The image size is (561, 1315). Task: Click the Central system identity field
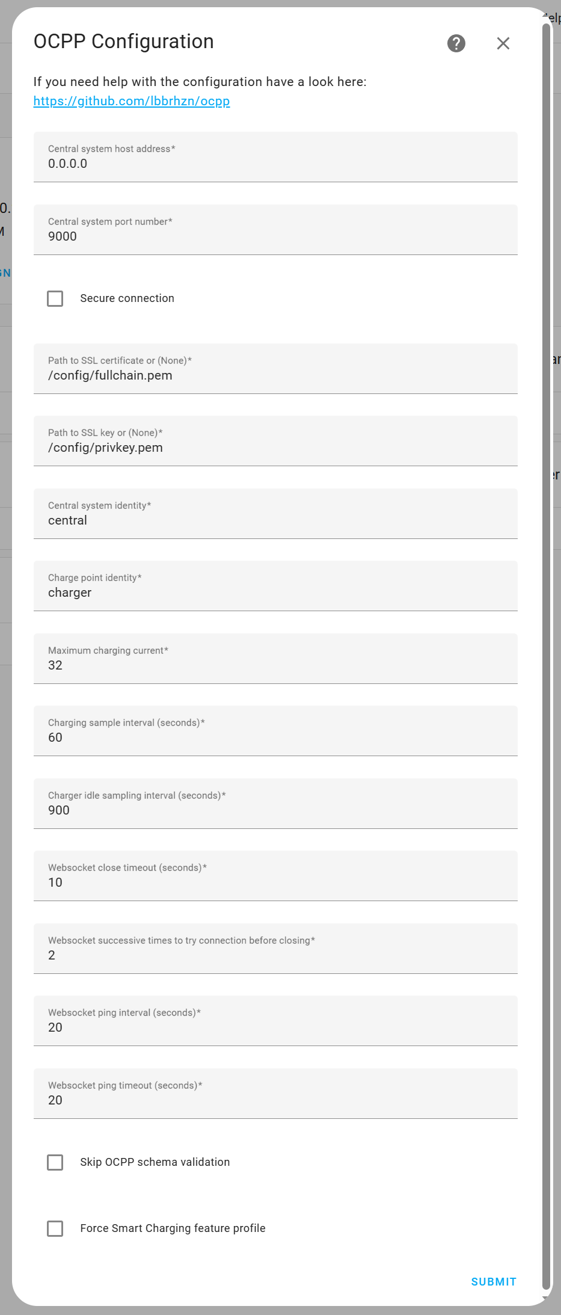pyautogui.click(x=275, y=514)
